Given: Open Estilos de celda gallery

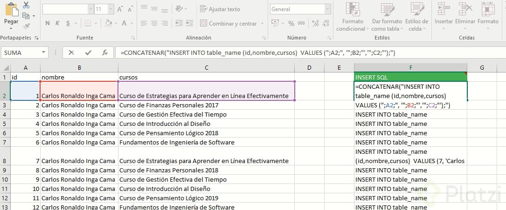Looking at the screenshot, I should pos(416,17).
